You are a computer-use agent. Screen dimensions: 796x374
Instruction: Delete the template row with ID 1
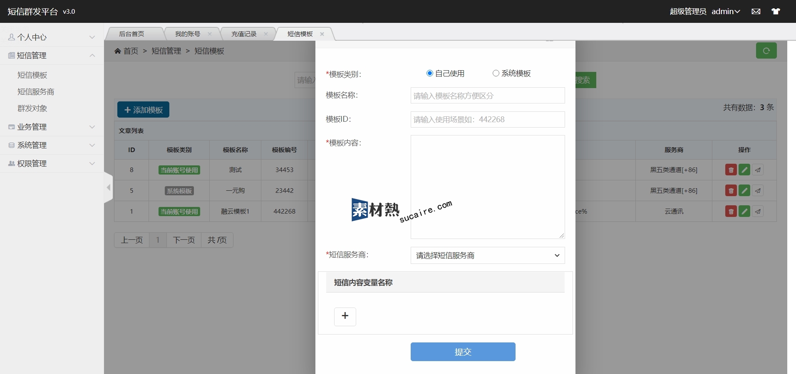(x=731, y=212)
